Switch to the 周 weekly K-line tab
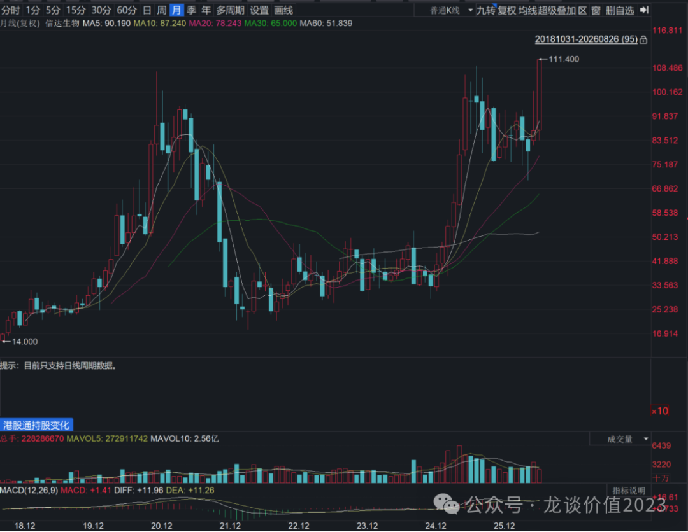Image resolution: width=688 pixels, height=532 pixels. click(x=162, y=10)
